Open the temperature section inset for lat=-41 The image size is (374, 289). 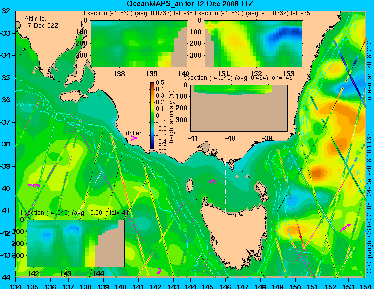pyautogui.click(x=76, y=243)
